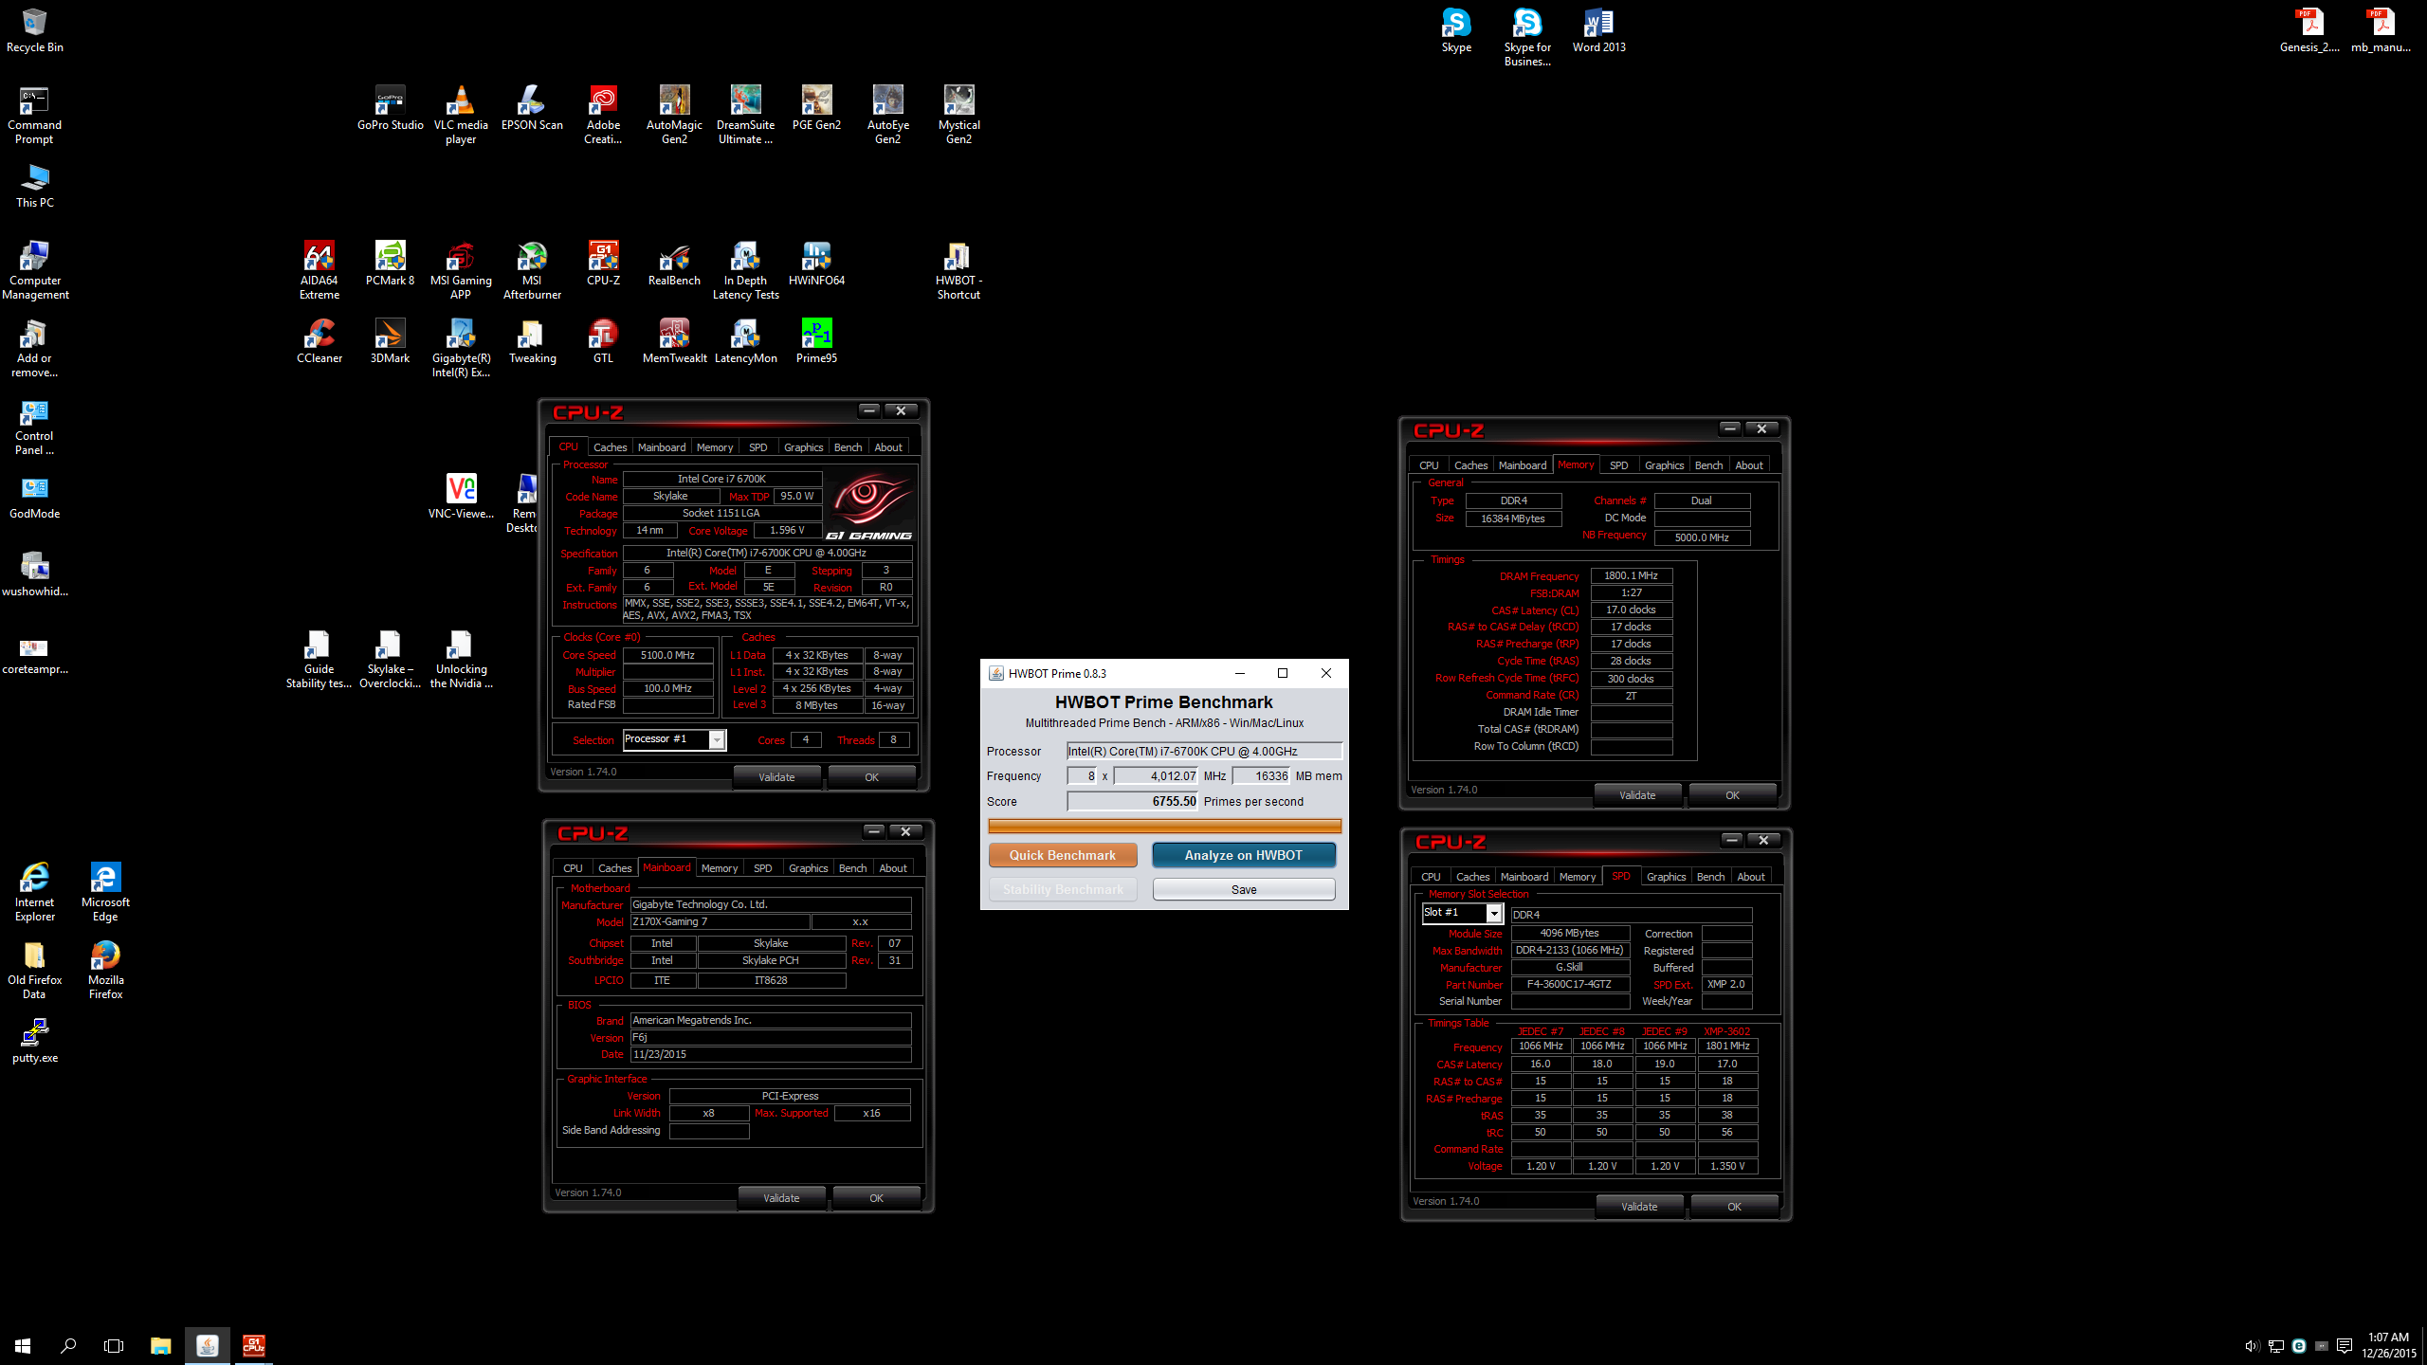Image resolution: width=2427 pixels, height=1365 pixels.
Task: Open Mozilla Firefox desktop icon
Action: (105, 970)
